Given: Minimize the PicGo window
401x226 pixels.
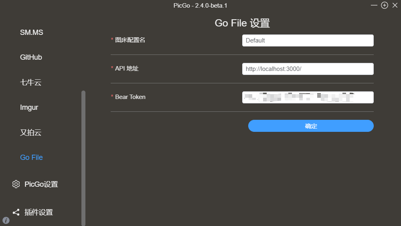Looking at the screenshot, I should [x=374, y=5].
